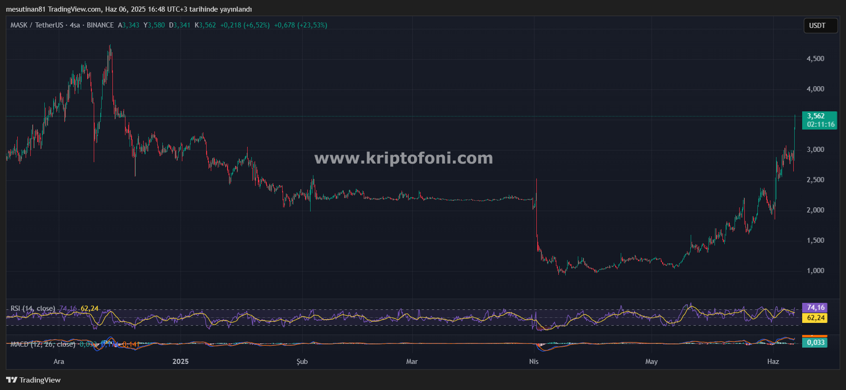Click the MASK / TetherUS symbol title
This screenshot has height=390, width=846.
click(37, 25)
